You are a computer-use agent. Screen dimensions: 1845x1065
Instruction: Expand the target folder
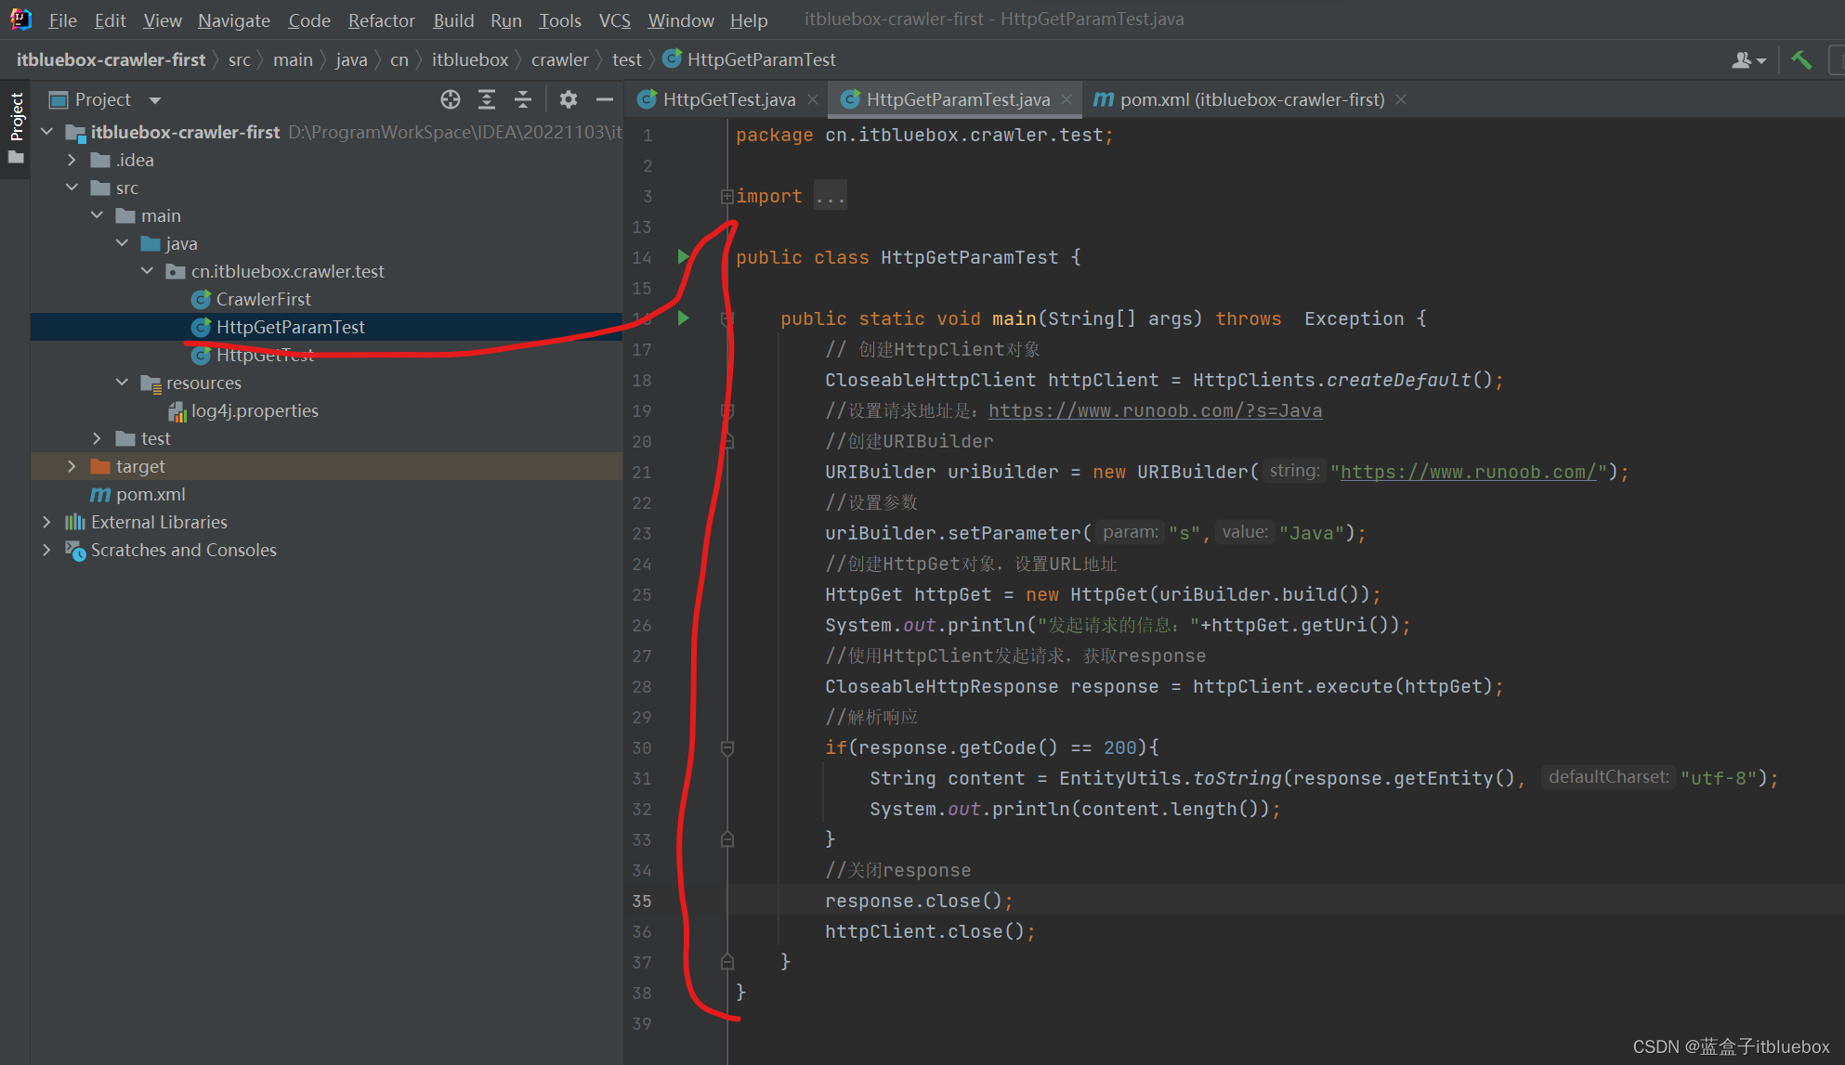72,466
